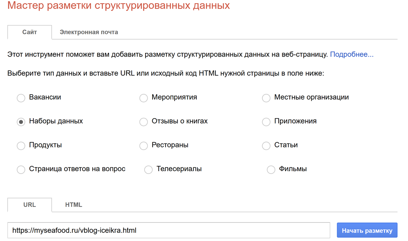Click the Наборы данных radio button
The image size is (408, 241).
21,122
